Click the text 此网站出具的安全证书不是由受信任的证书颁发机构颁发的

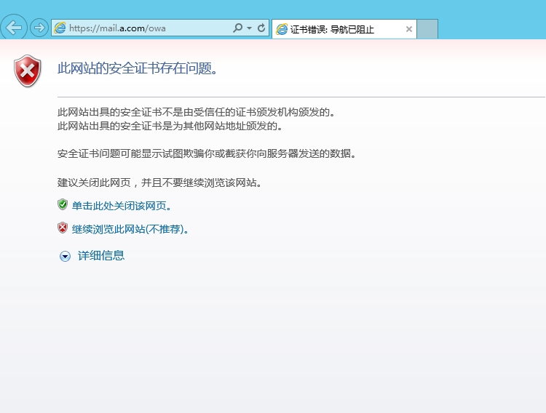(197, 112)
